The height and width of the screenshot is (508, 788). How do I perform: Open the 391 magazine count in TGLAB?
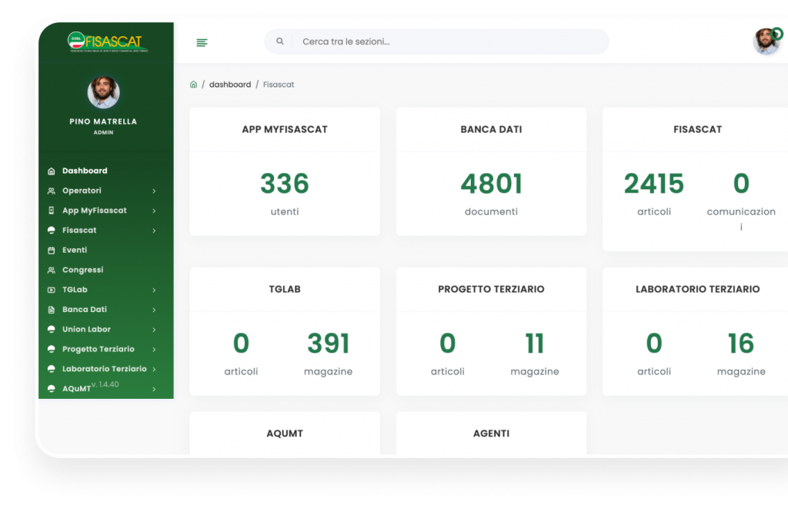tap(328, 344)
